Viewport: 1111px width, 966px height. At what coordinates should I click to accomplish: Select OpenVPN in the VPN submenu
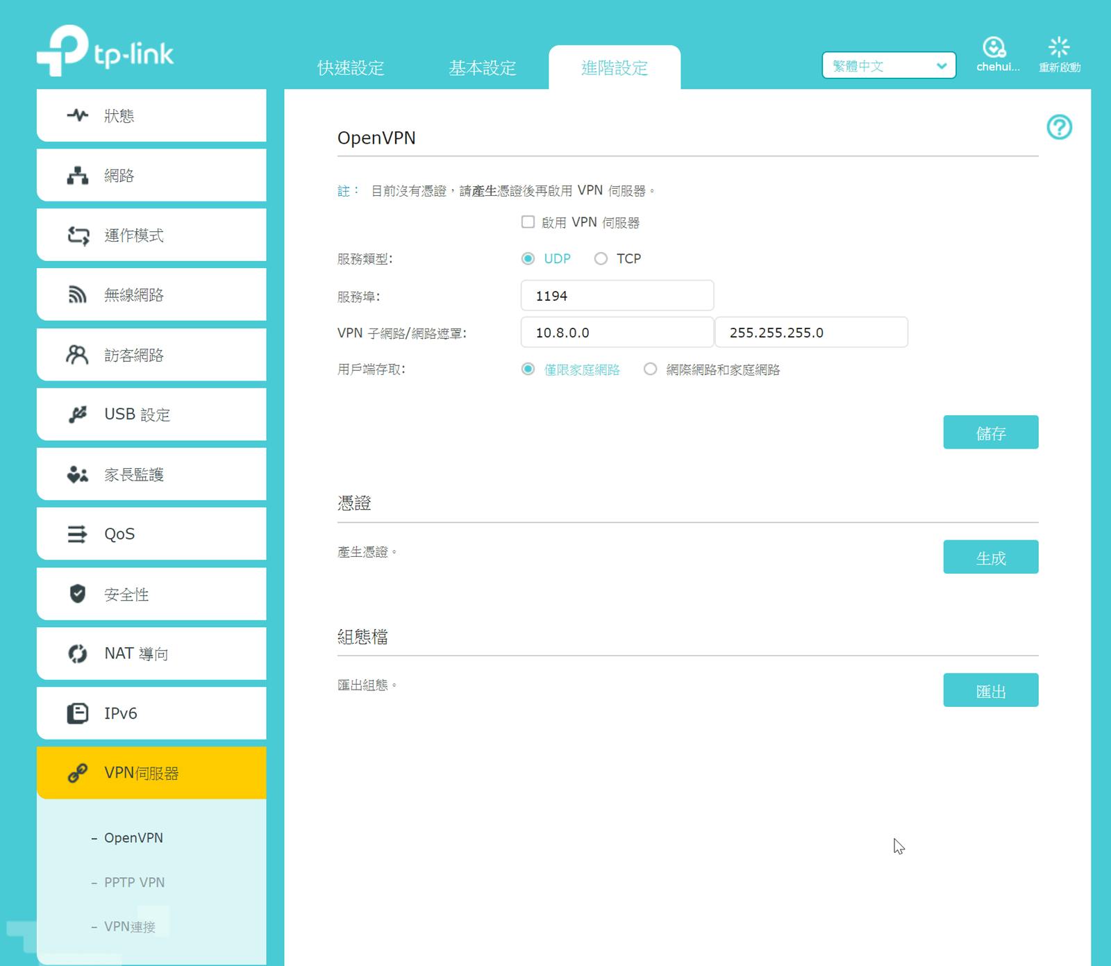tap(133, 838)
